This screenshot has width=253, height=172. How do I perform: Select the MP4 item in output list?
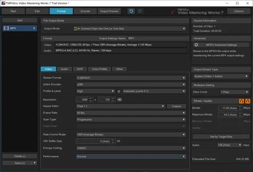(20, 28)
